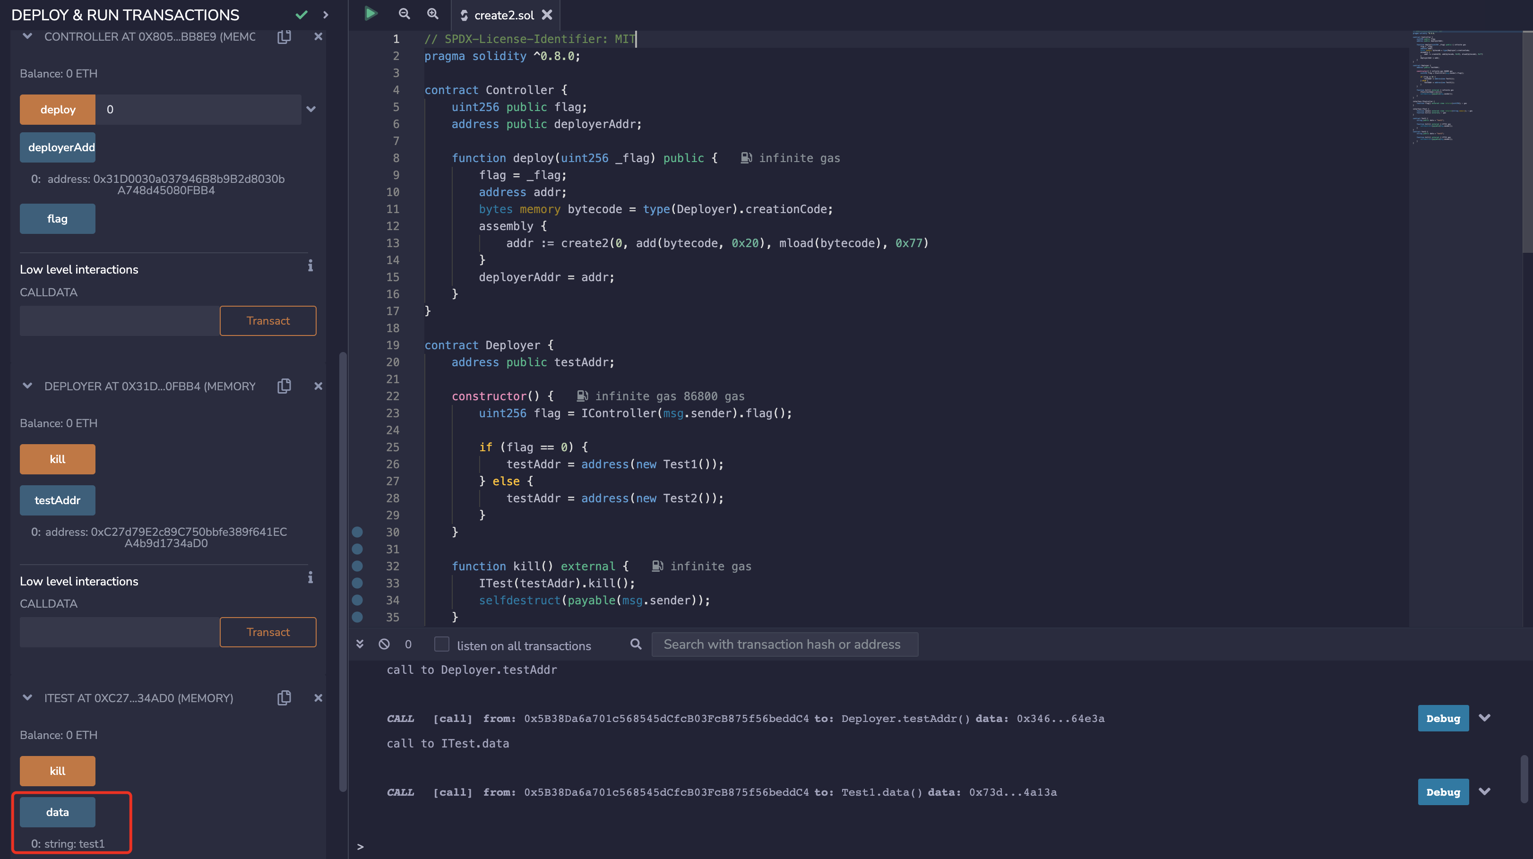Viewport: 1533px width, 859px height.
Task: Collapse the Deployer contract instance
Action: tap(27, 386)
